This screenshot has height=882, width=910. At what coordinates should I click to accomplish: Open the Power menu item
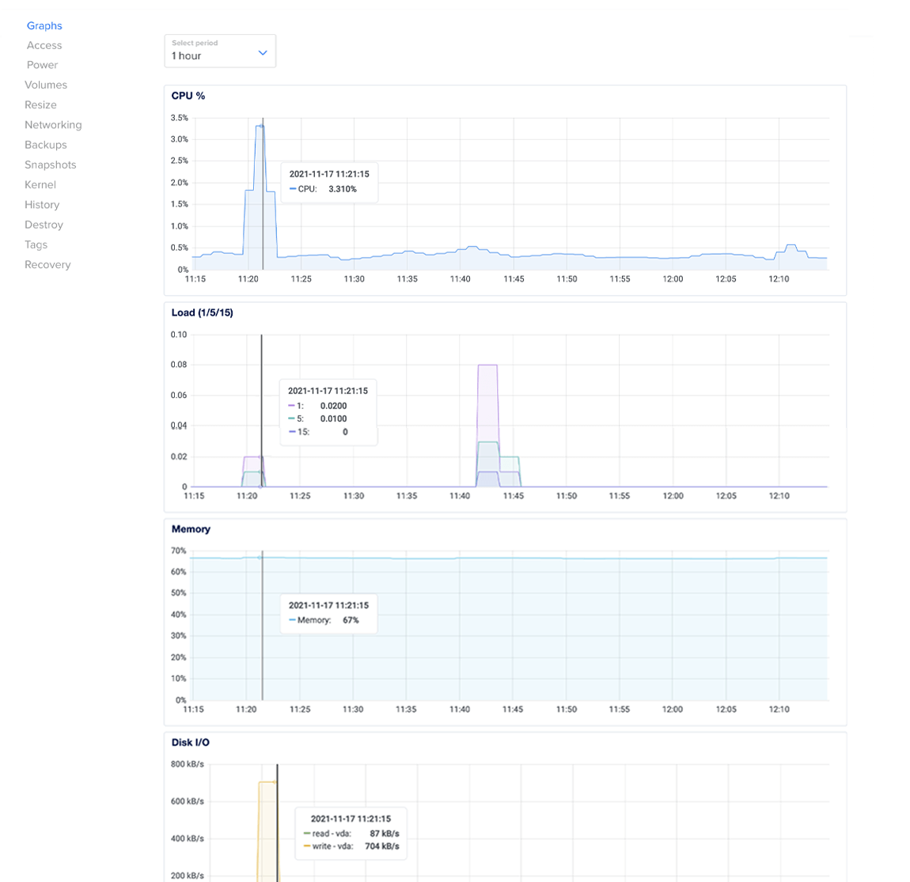pos(43,65)
